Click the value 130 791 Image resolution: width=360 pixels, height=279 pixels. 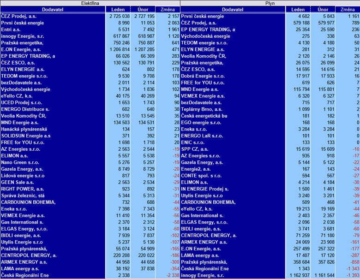coord(146,63)
